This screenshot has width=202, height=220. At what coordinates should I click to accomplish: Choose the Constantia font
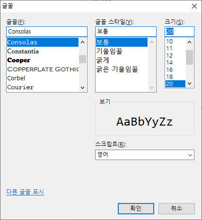click(43, 51)
